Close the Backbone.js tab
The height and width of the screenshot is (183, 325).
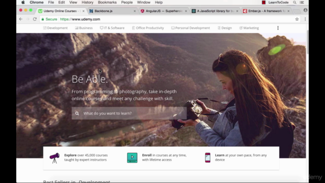[135, 11]
